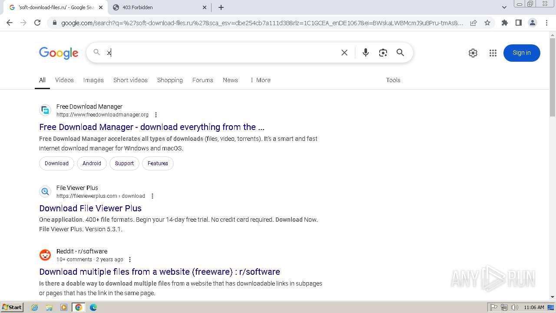Switch to Videos results
Screen dimensions: 556x313
(64, 80)
